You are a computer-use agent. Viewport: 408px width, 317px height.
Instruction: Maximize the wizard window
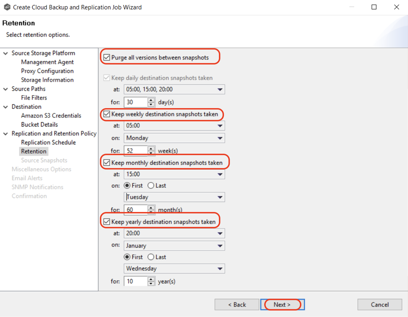point(374,7)
